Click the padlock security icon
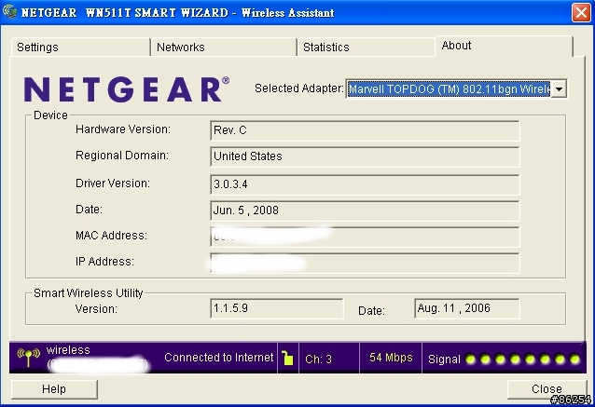 click(x=287, y=358)
